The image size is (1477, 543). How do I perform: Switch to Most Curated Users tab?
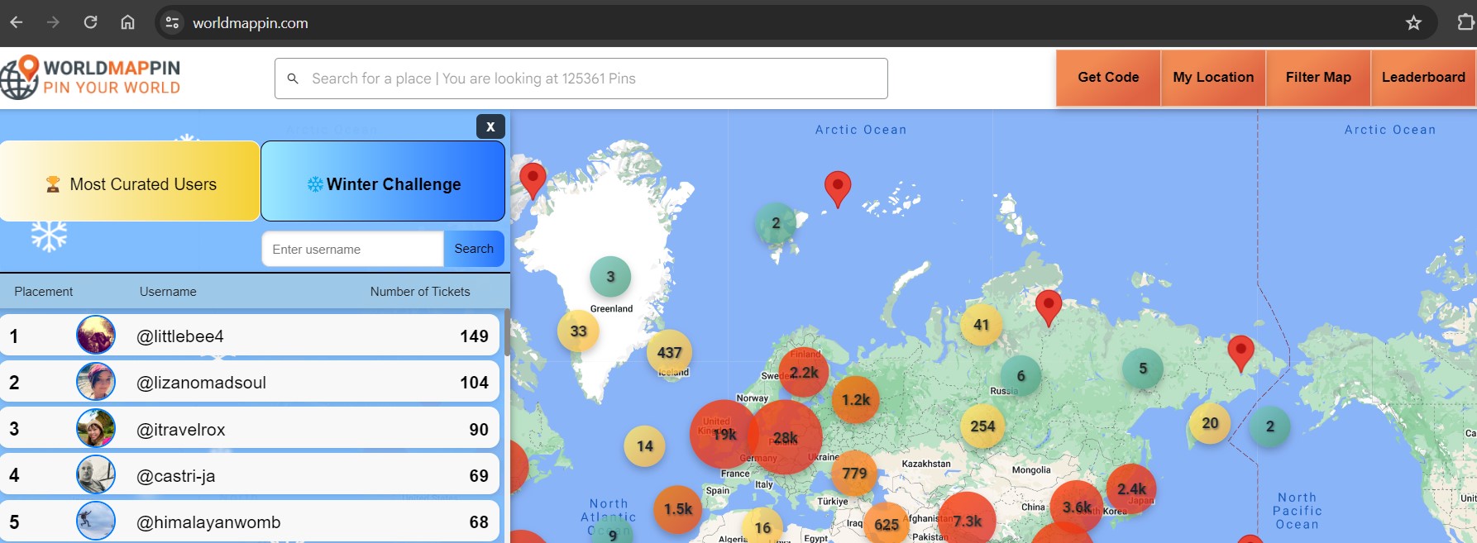[130, 181]
